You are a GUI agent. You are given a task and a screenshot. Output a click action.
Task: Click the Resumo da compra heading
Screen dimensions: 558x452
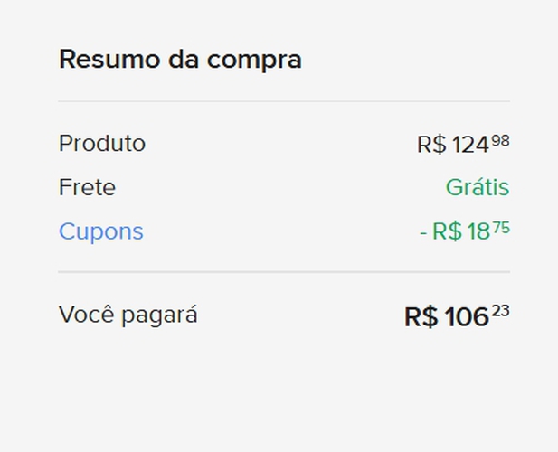click(x=180, y=60)
